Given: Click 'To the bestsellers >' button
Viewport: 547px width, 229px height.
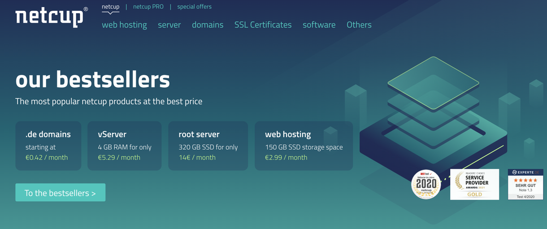Looking at the screenshot, I should tap(60, 192).
